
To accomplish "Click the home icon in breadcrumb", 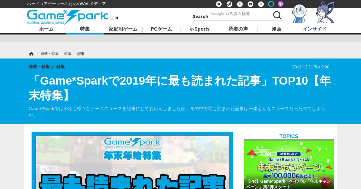I will pyautogui.click(x=31, y=54).
